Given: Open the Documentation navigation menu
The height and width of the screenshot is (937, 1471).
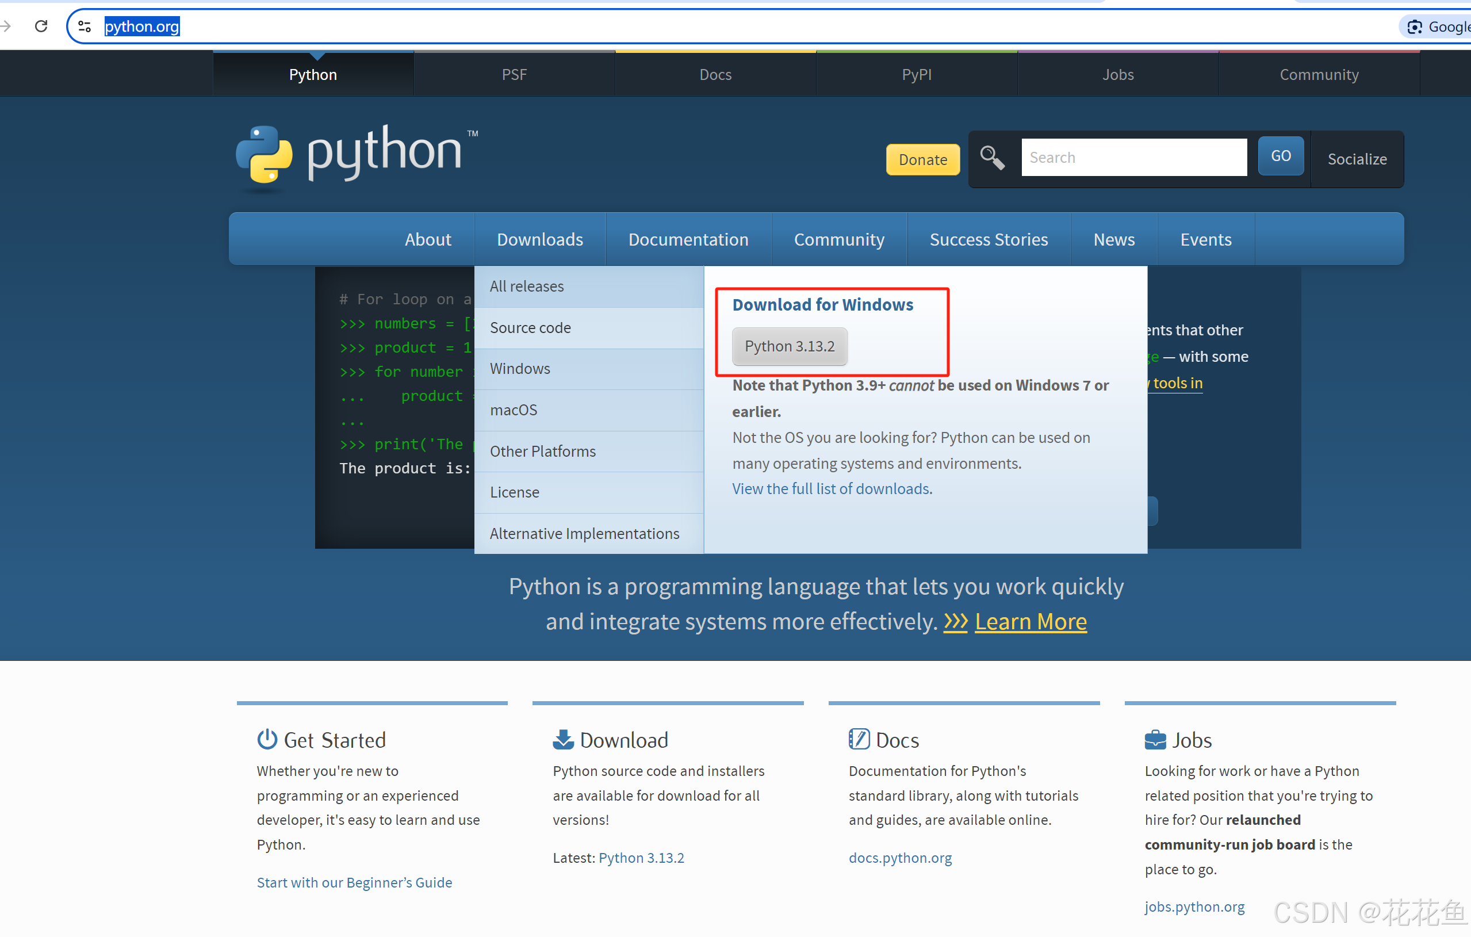Looking at the screenshot, I should (x=688, y=239).
